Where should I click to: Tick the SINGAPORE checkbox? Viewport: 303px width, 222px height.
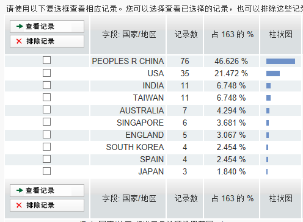pos(46,122)
